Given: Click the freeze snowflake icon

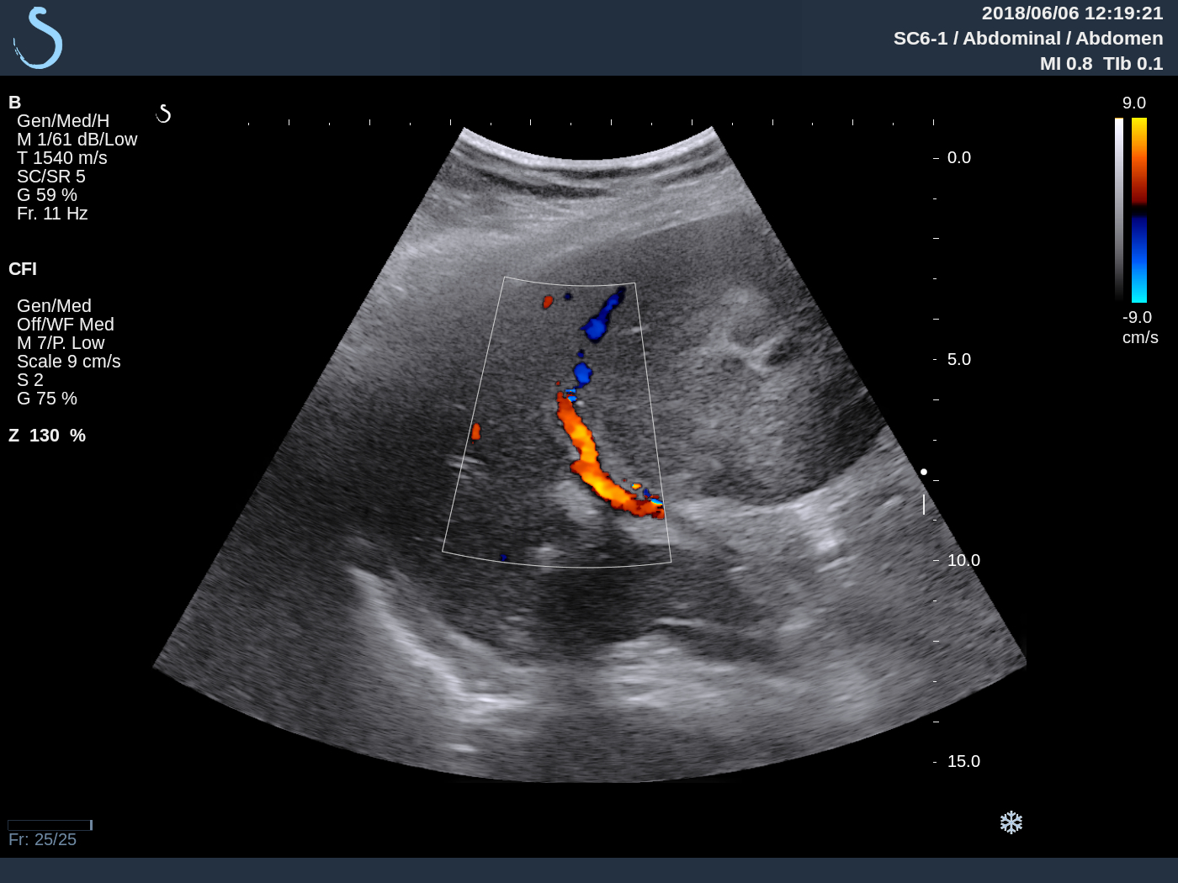Looking at the screenshot, I should coord(1011,822).
